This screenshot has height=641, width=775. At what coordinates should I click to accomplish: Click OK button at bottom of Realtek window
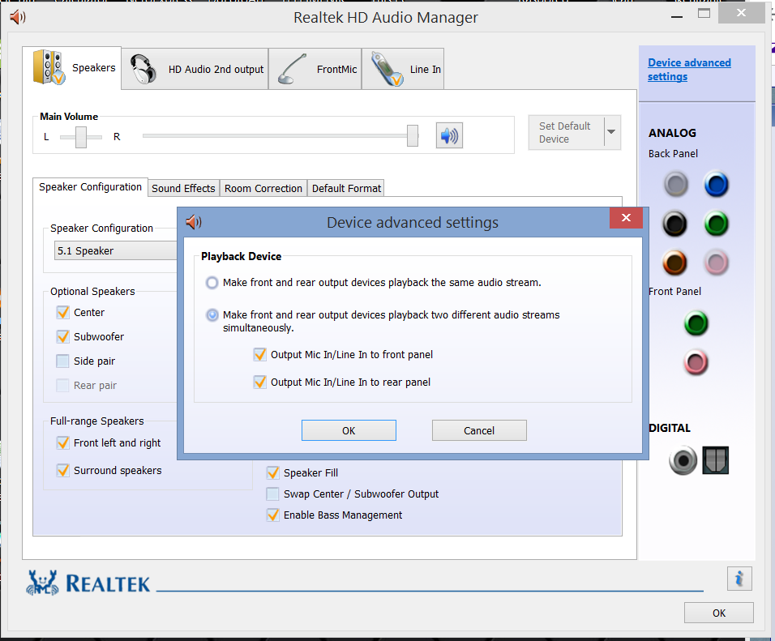pyautogui.click(x=718, y=613)
